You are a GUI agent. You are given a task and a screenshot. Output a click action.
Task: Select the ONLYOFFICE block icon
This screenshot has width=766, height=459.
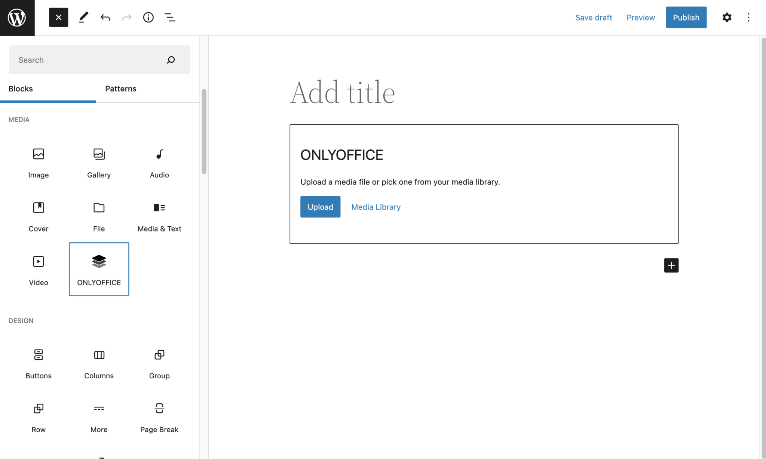[99, 261]
